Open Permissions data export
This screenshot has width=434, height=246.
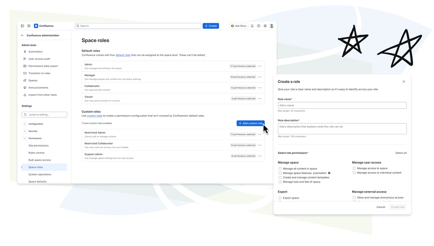pyautogui.click(x=43, y=66)
